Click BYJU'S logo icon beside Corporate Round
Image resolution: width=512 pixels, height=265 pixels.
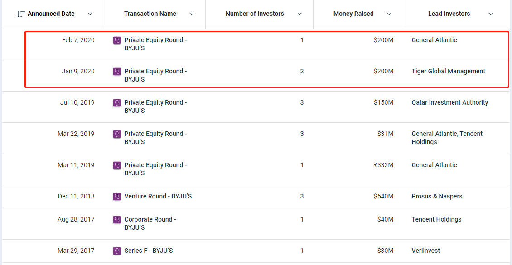click(x=117, y=220)
